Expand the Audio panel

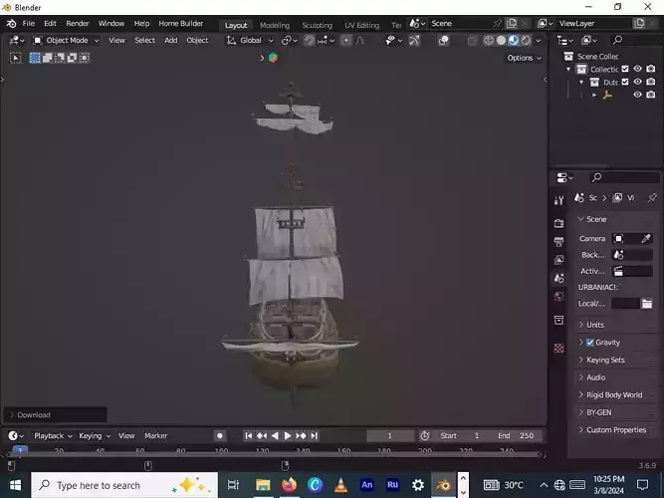596,377
